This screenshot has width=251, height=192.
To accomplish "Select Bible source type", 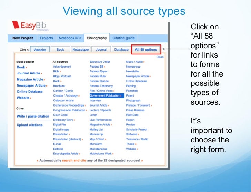I will coord(57,71).
